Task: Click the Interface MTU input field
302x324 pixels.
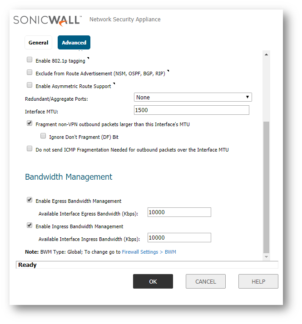Action: [x=192, y=110]
